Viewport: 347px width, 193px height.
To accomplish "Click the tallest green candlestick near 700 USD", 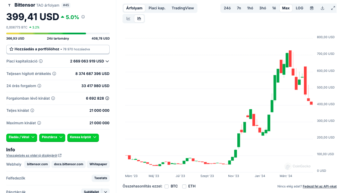I will (x=287, y=60).
